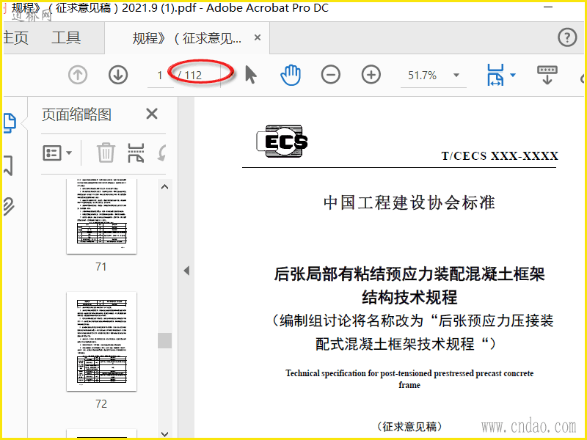Click the thumbnail page label 72
Screen dimensions: 587x440
[101, 403]
